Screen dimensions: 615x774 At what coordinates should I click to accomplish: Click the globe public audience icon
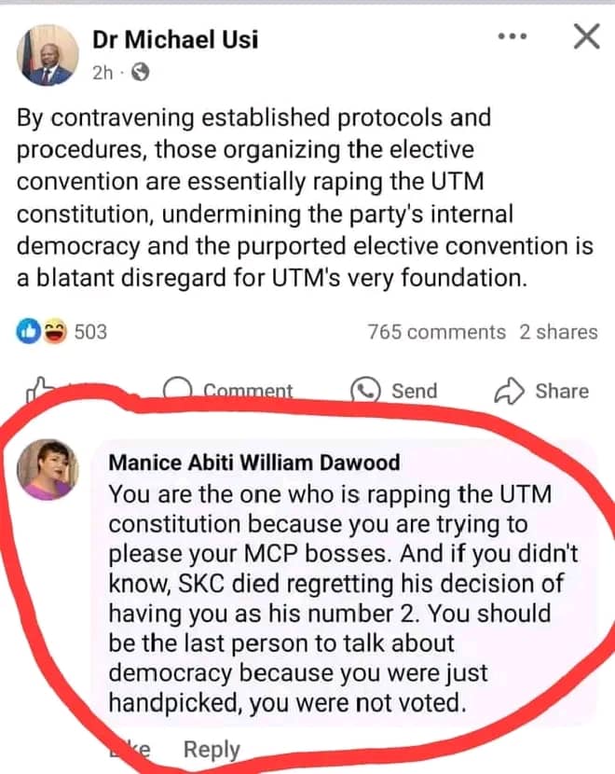pos(141,72)
